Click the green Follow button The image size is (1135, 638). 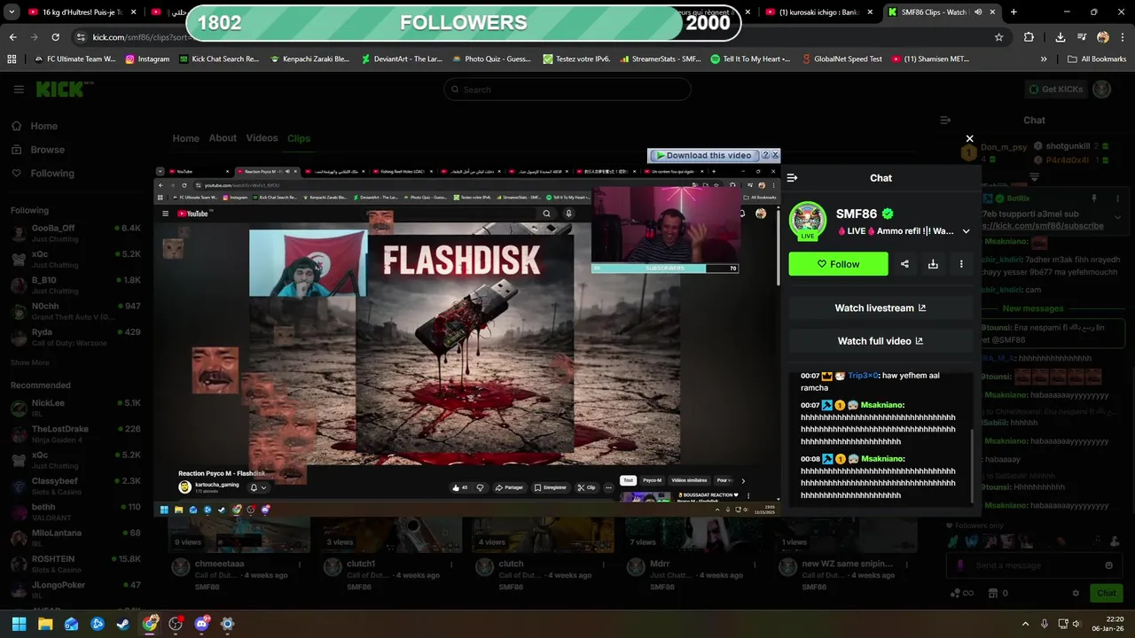pos(838,264)
